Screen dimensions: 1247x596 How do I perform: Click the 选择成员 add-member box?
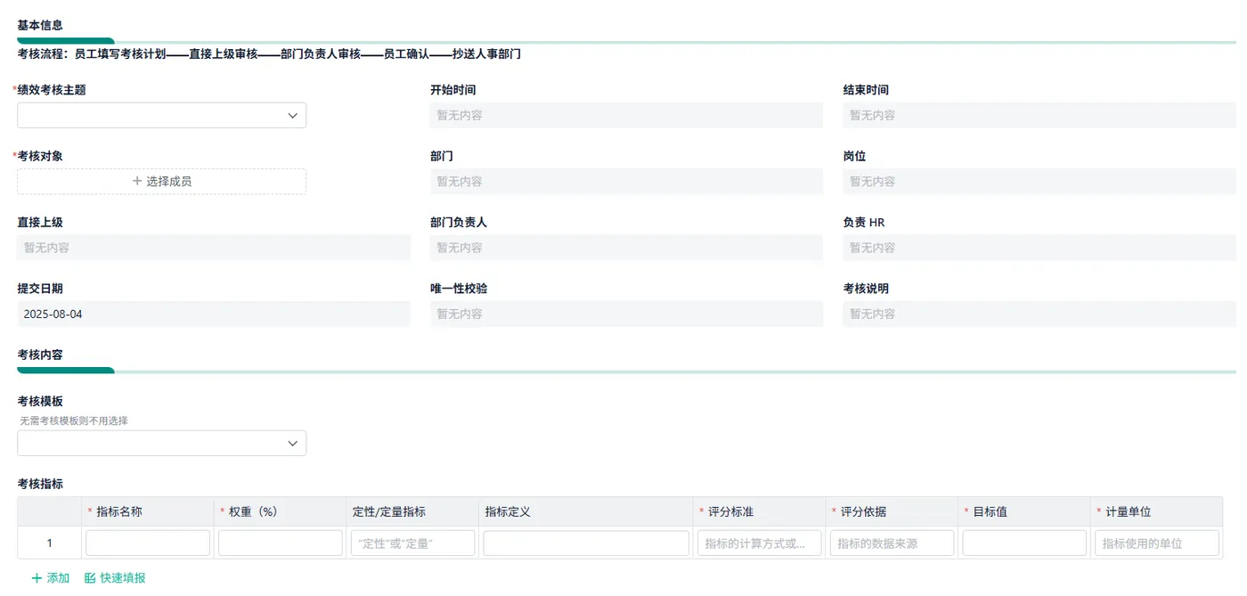click(x=161, y=182)
